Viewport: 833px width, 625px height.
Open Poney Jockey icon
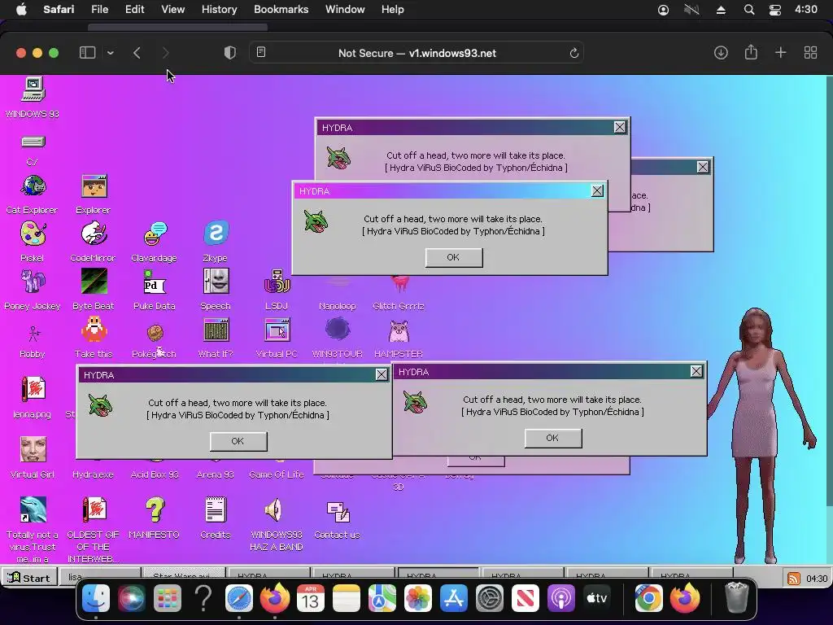(33, 282)
